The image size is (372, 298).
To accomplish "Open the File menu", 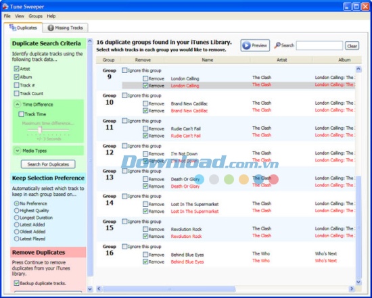I will pos(7,16).
